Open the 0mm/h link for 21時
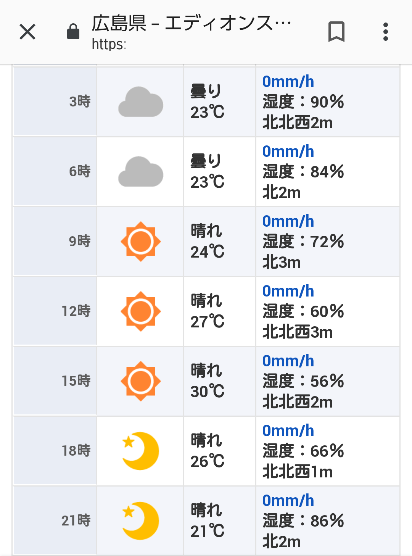412x556 pixels. coord(288,501)
